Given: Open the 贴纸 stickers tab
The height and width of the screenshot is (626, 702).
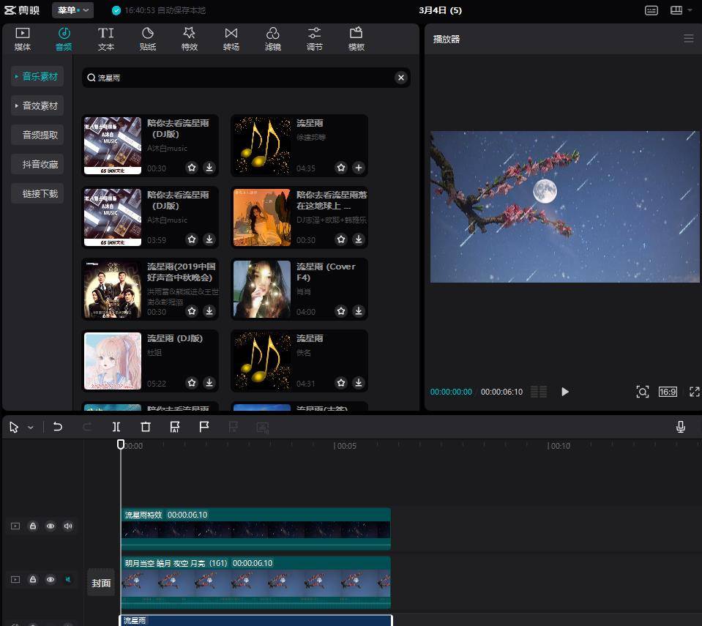Looking at the screenshot, I should tap(148, 39).
